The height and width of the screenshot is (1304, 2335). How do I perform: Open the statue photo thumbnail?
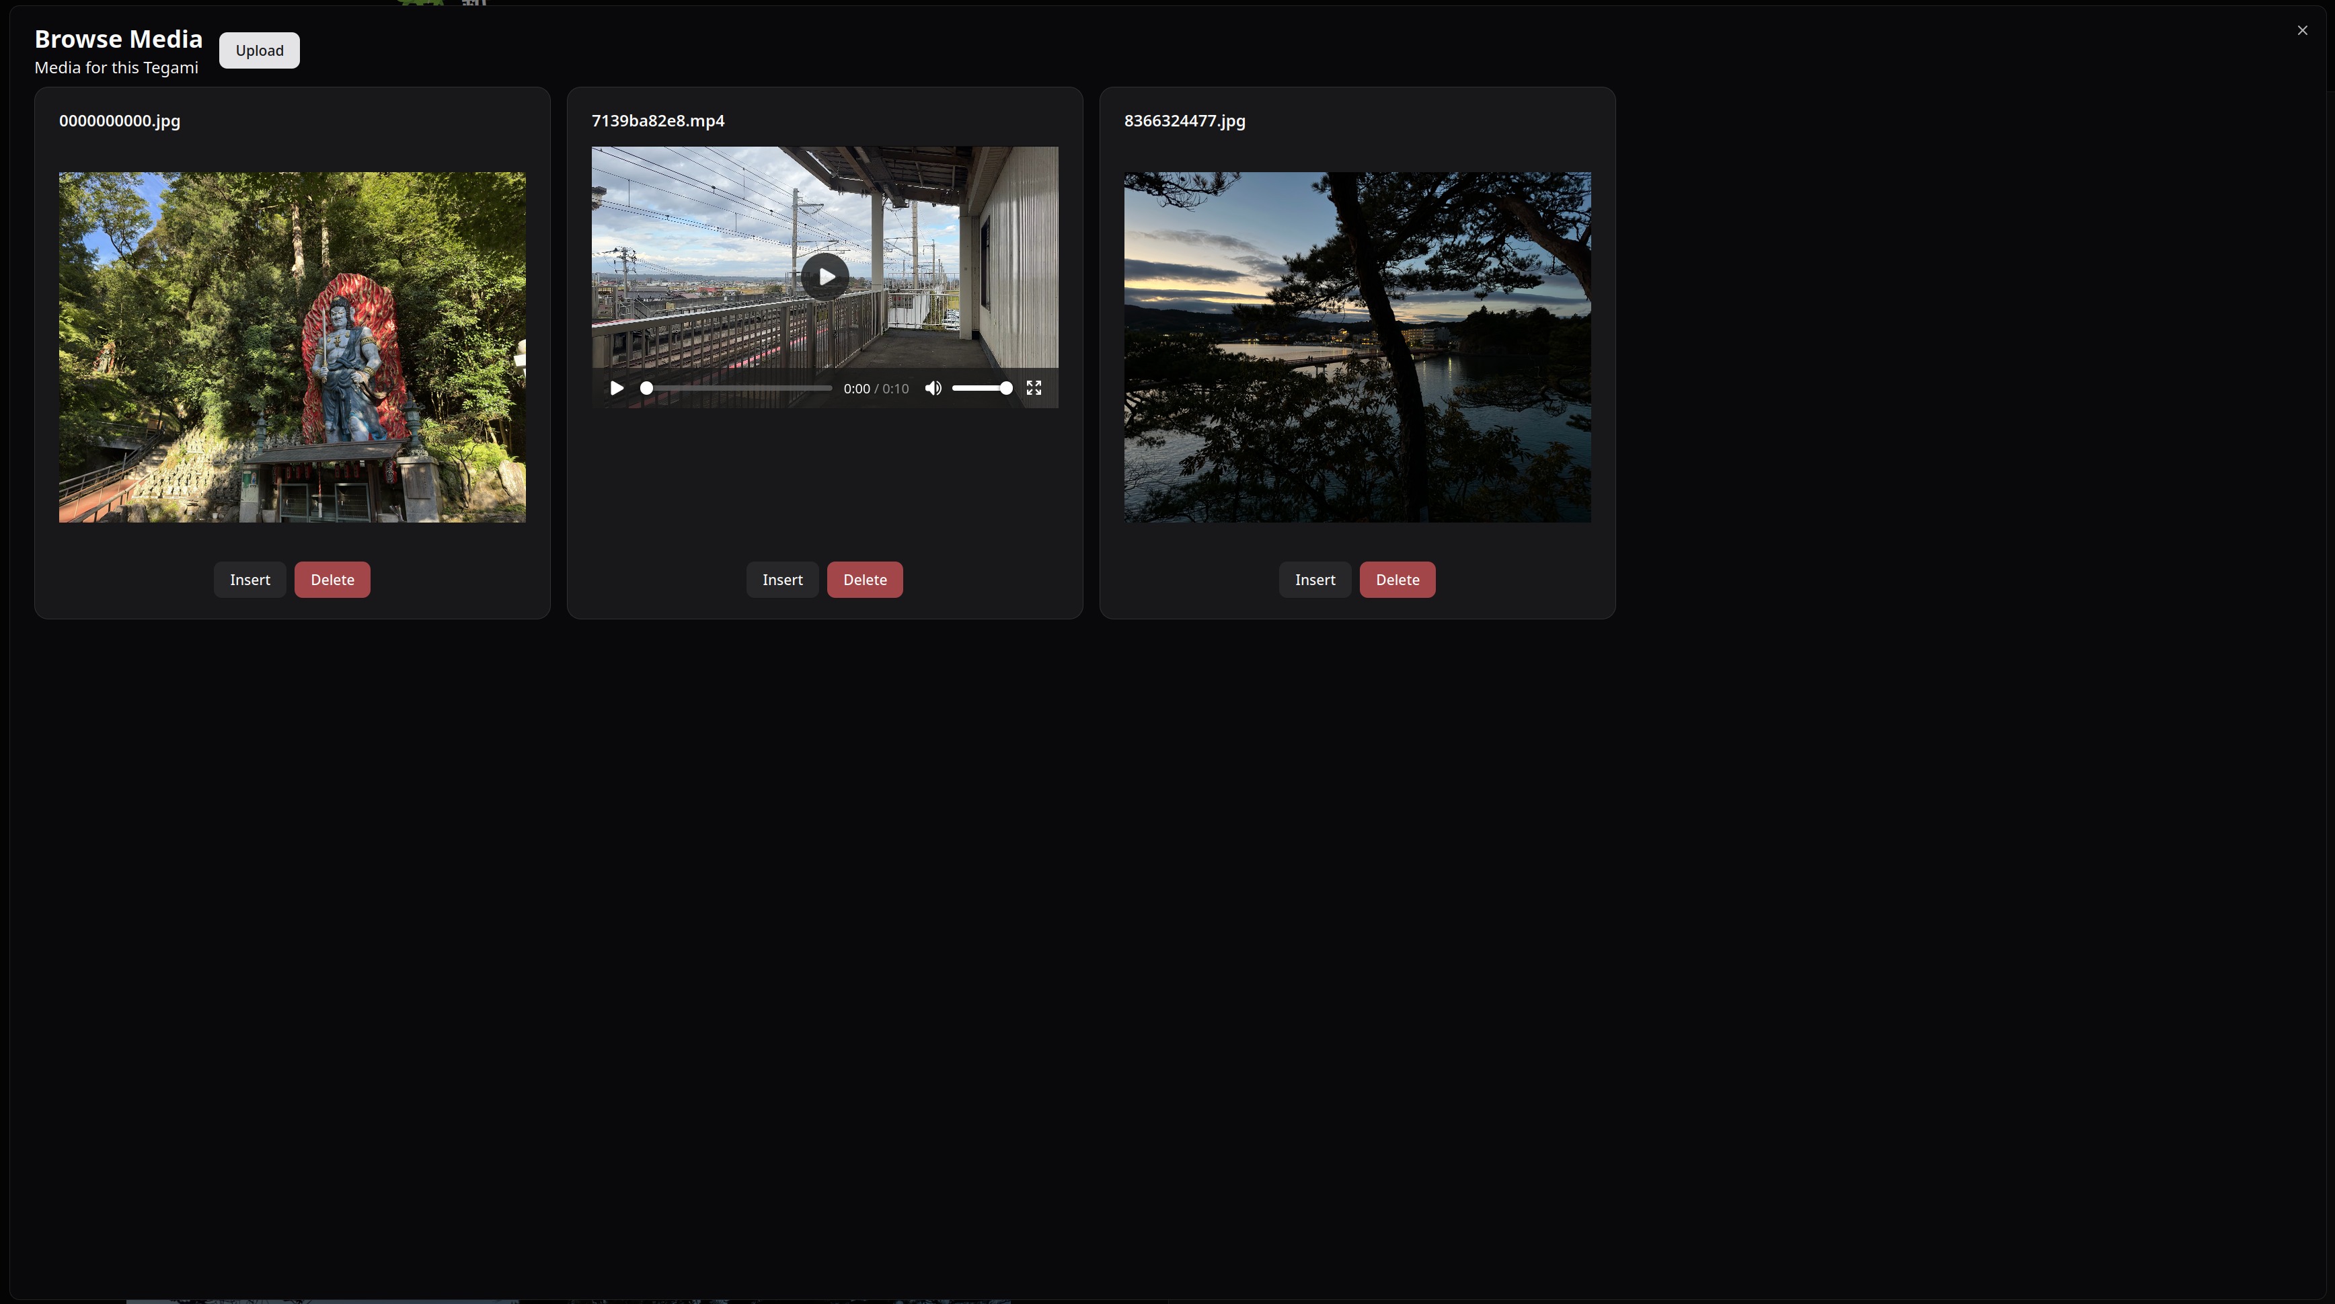point(292,347)
